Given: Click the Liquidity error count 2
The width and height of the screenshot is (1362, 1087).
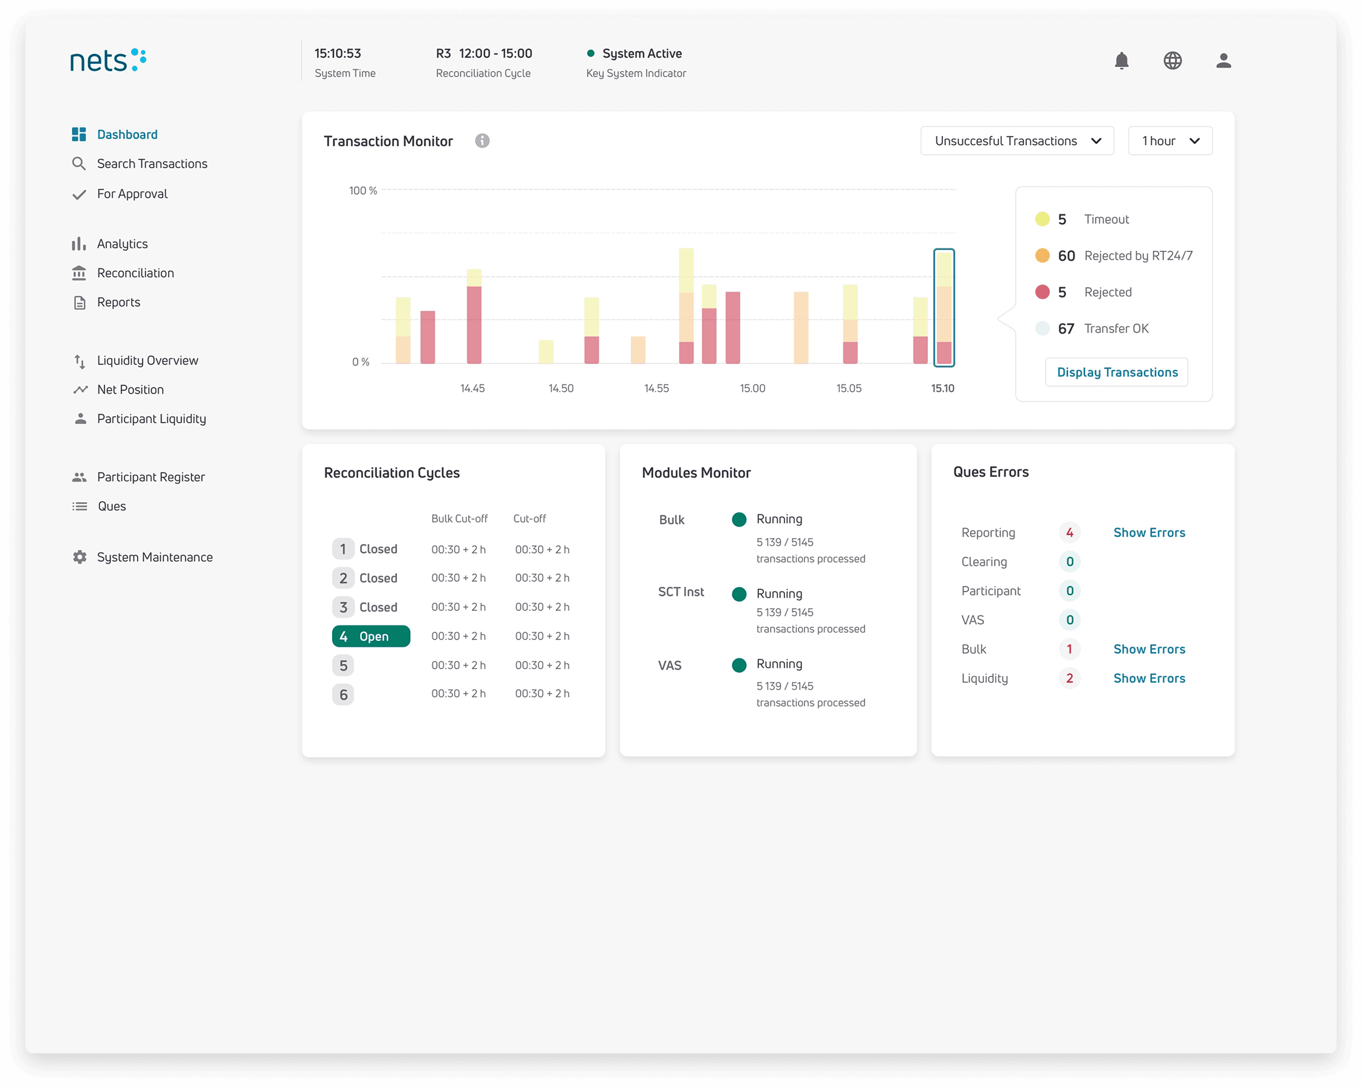Looking at the screenshot, I should click(1069, 678).
